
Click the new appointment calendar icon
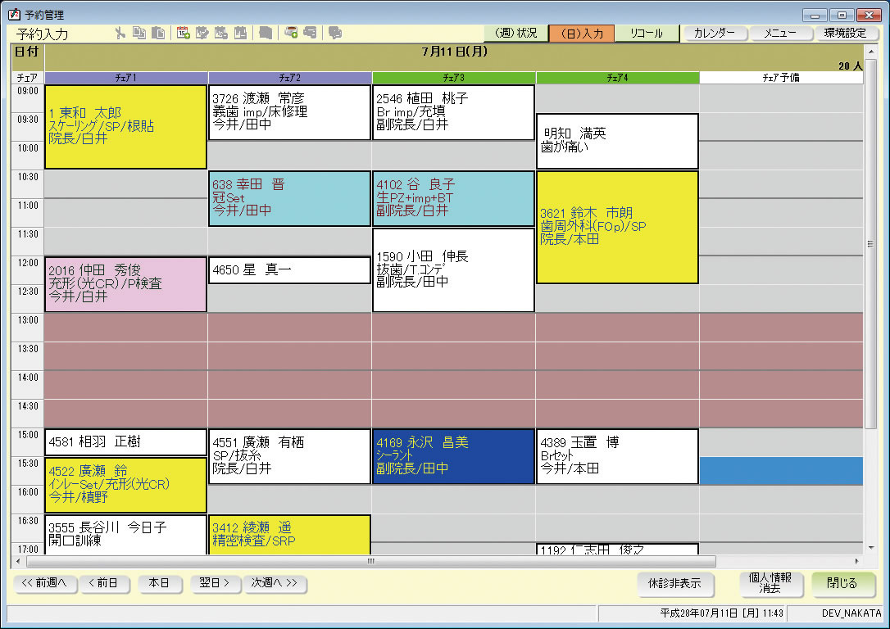coord(183,34)
